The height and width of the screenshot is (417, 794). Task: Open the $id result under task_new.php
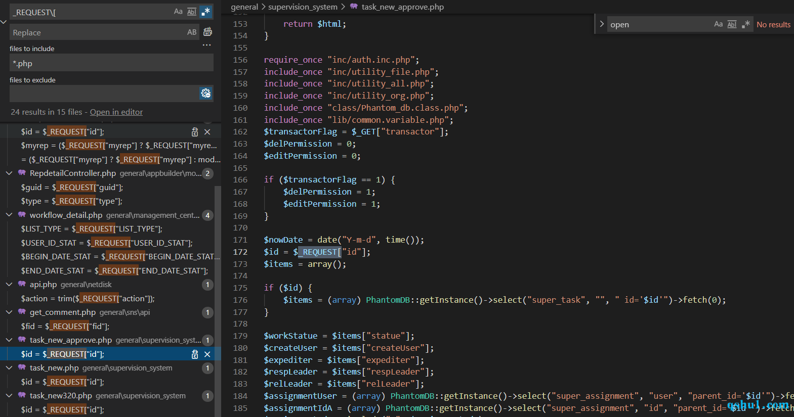coord(62,382)
